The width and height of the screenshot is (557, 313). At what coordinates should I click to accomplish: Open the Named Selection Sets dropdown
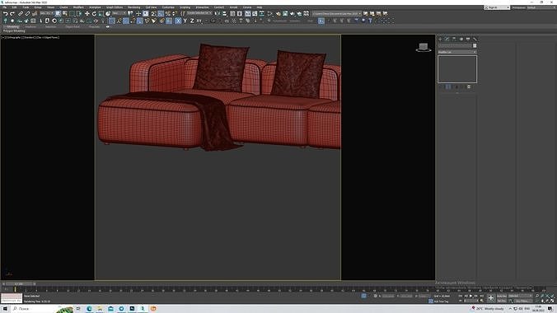click(x=199, y=13)
